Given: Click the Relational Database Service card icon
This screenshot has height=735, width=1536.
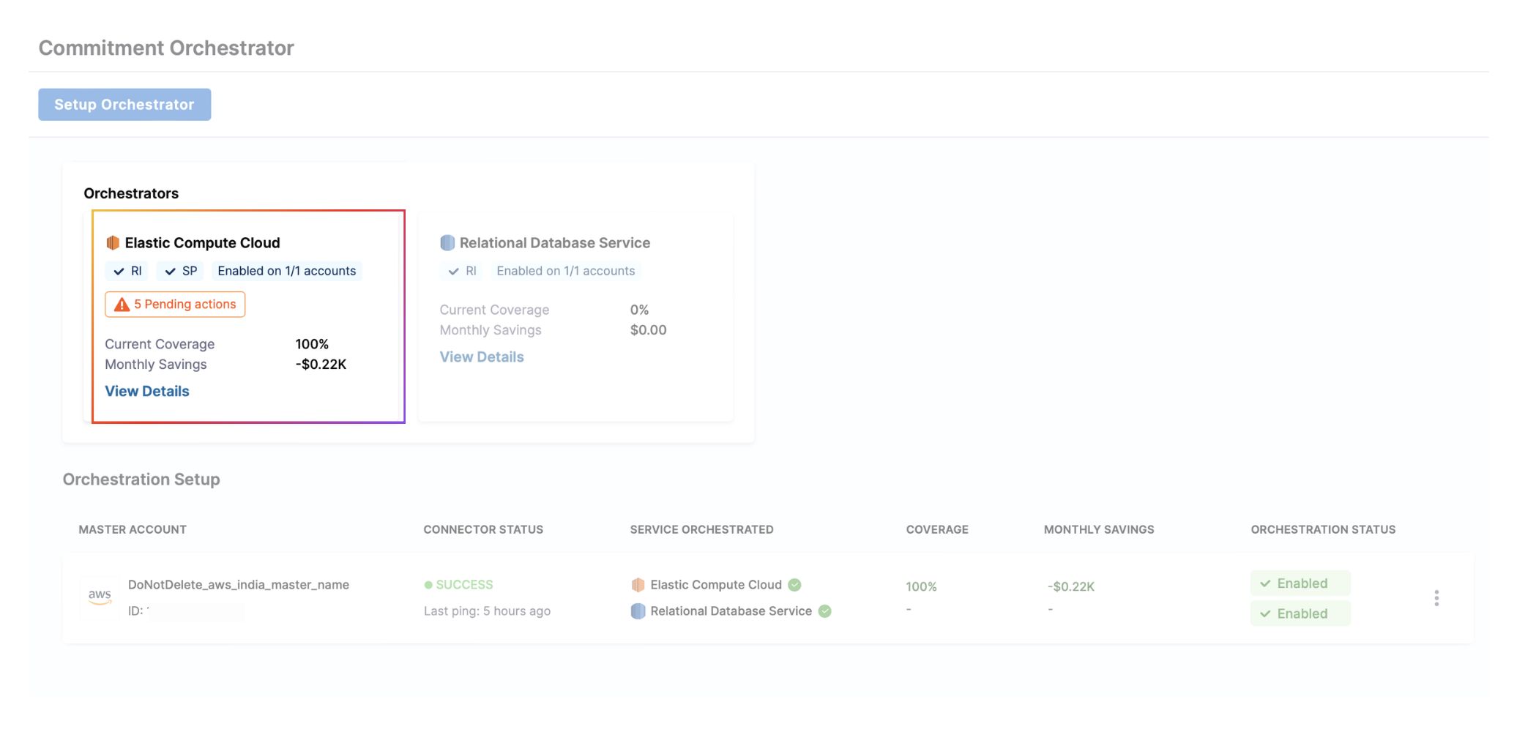Looking at the screenshot, I should (x=447, y=243).
